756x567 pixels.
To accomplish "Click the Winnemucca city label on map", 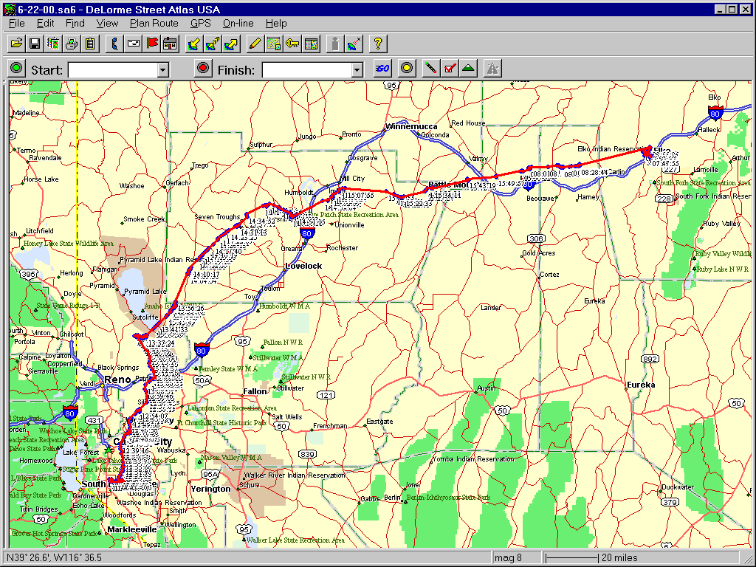I will pos(410,127).
